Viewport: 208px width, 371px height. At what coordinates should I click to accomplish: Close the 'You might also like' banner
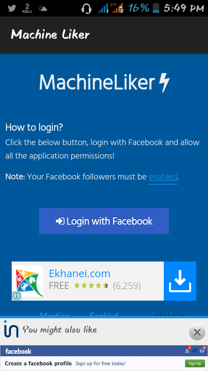tap(197, 332)
